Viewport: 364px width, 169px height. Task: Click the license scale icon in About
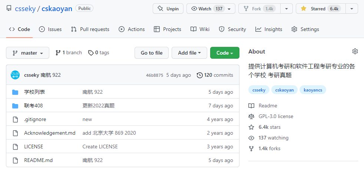click(x=251, y=117)
